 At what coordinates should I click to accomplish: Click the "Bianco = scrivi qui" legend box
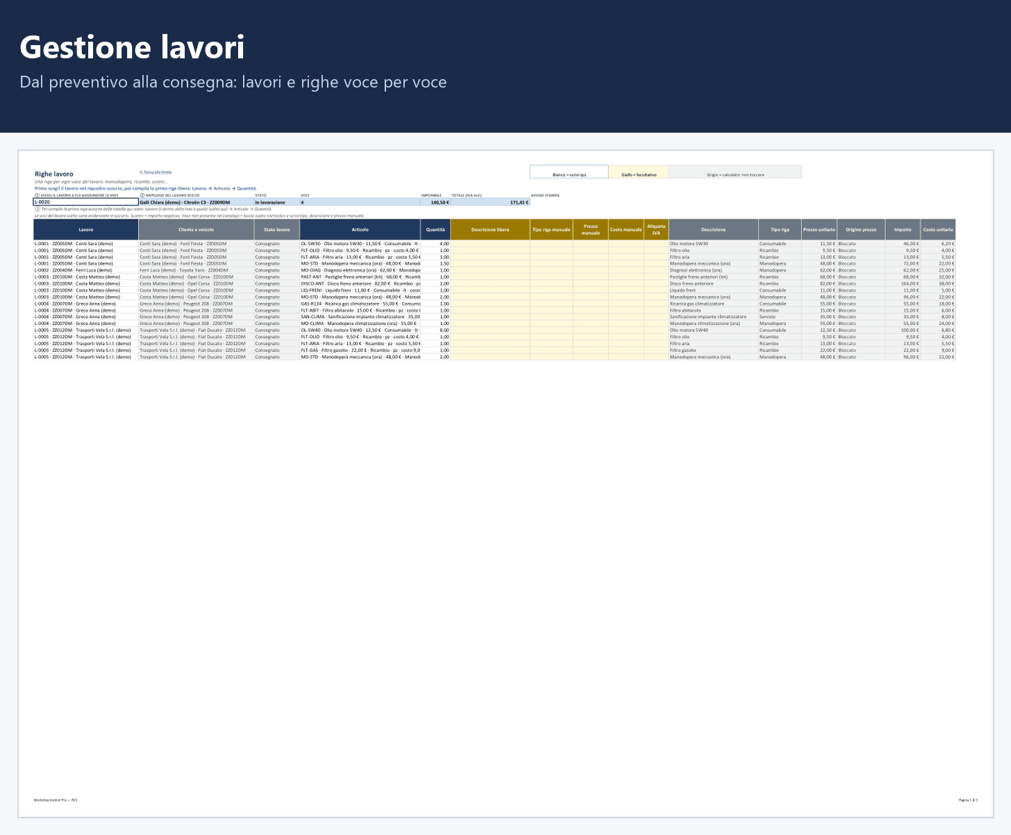pyautogui.click(x=569, y=172)
